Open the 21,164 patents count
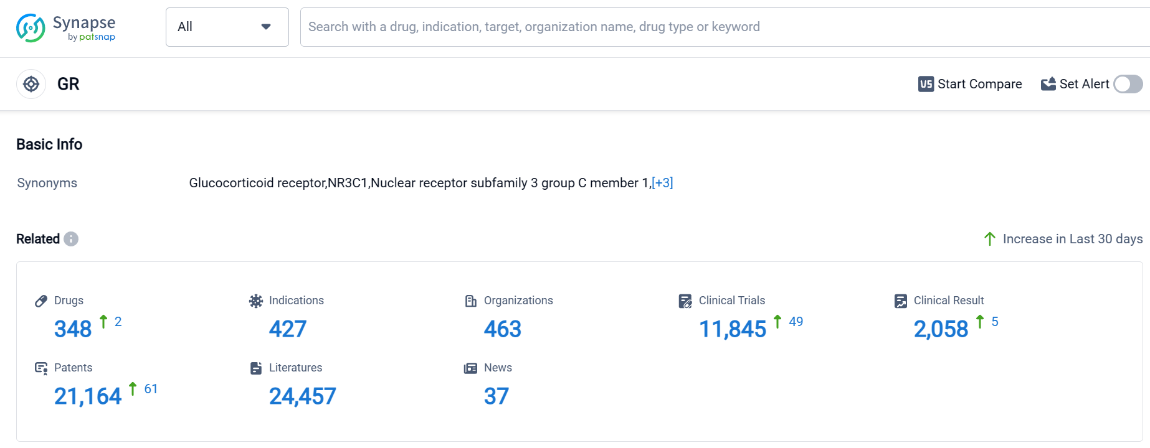This screenshot has width=1150, height=448. (x=88, y=396)
